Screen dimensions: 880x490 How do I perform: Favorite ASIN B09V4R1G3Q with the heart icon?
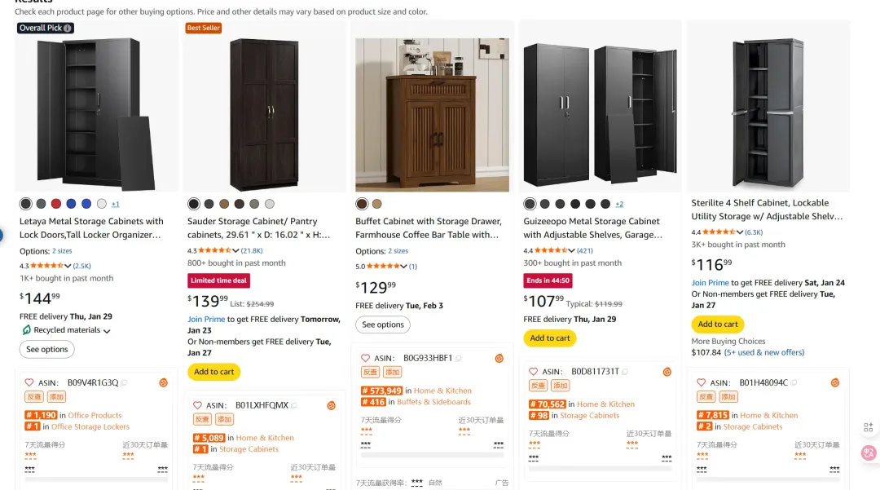pos(29,382)
